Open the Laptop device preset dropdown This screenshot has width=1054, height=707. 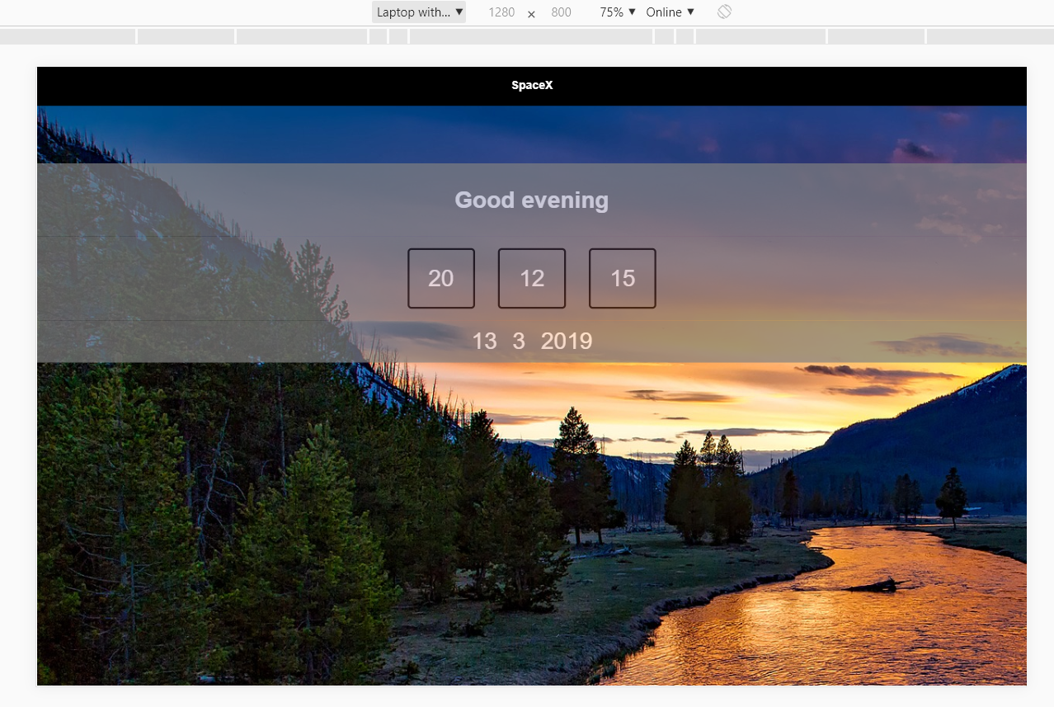click(419, 12)
